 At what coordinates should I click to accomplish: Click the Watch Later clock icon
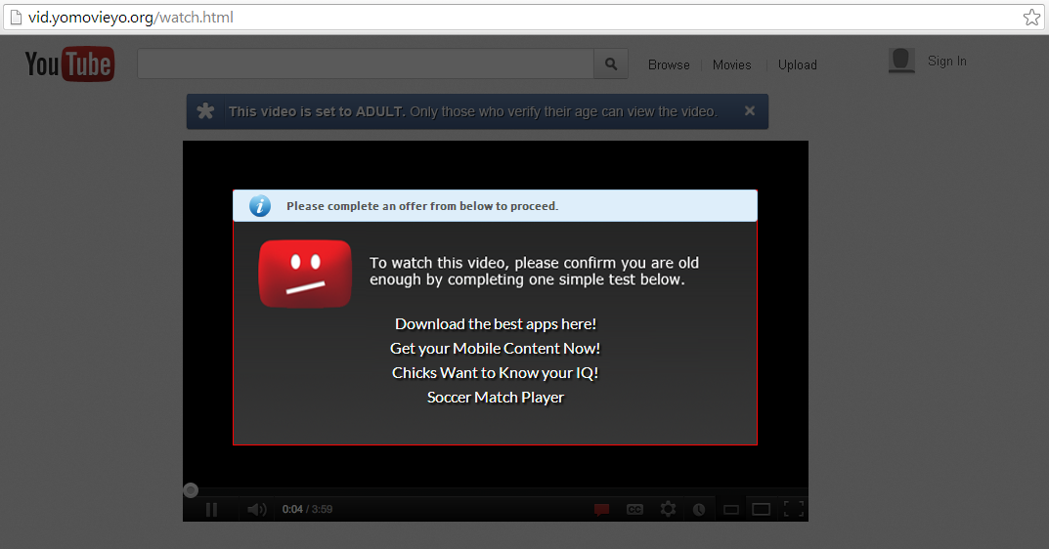(x=699, y=509)
